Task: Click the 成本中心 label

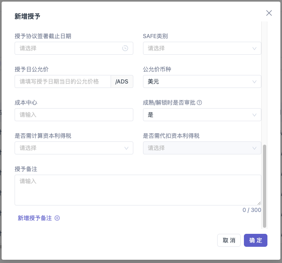Action: click(26, 103)
